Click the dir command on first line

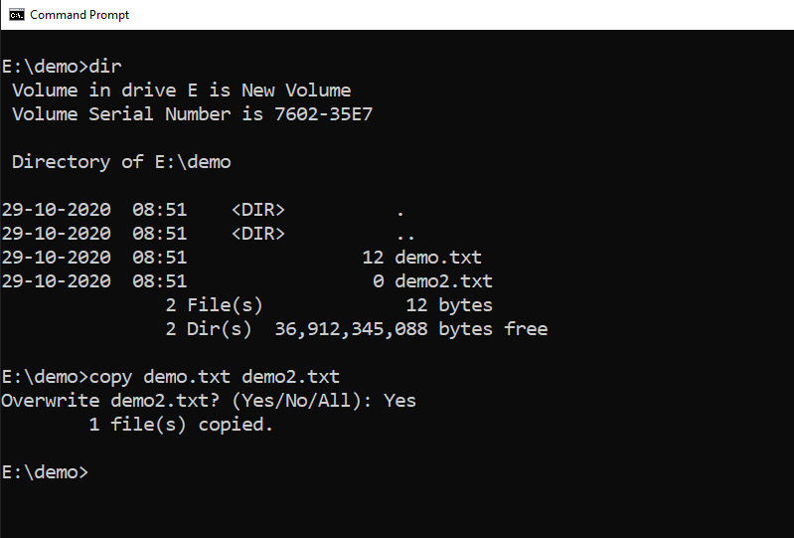[105, 67]
